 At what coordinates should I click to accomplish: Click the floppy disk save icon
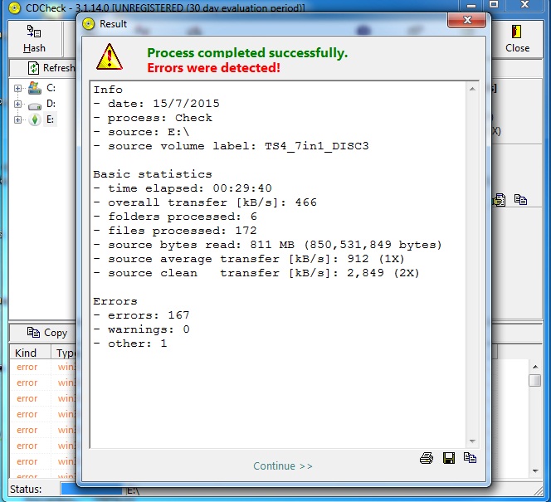tap(449, 458)
